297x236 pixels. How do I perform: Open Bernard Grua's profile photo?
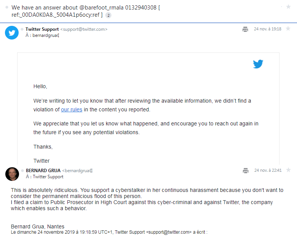tap(12, 174)
